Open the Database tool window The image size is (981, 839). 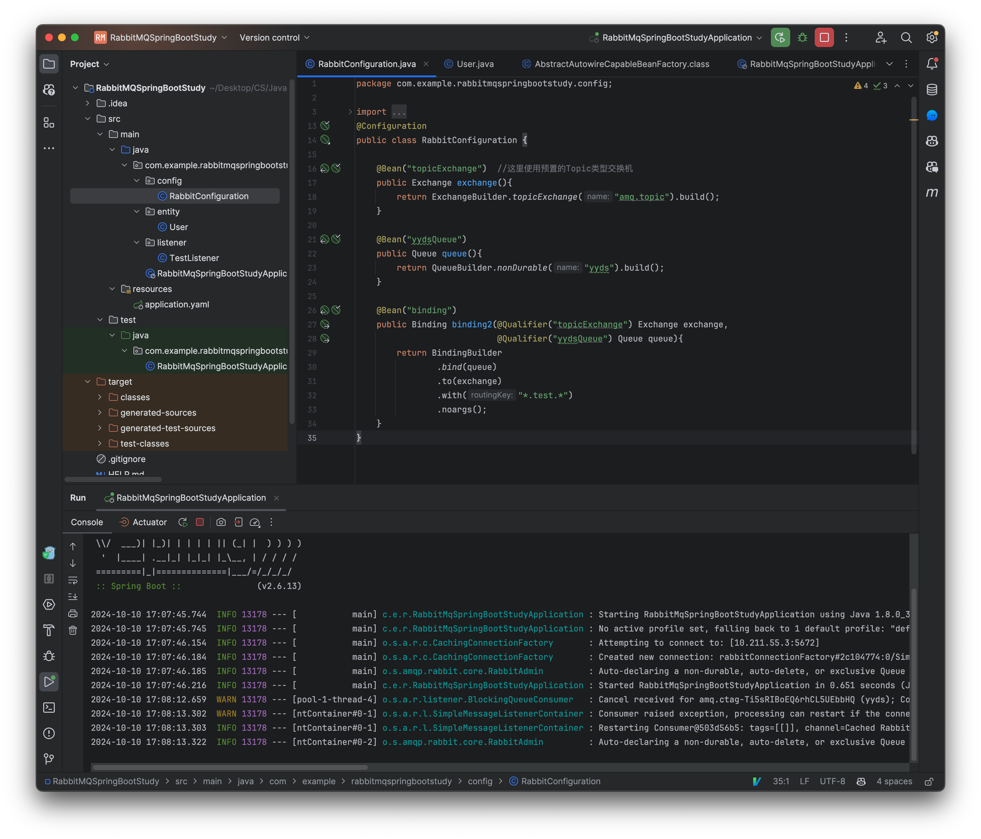click(x=932, y=89)
